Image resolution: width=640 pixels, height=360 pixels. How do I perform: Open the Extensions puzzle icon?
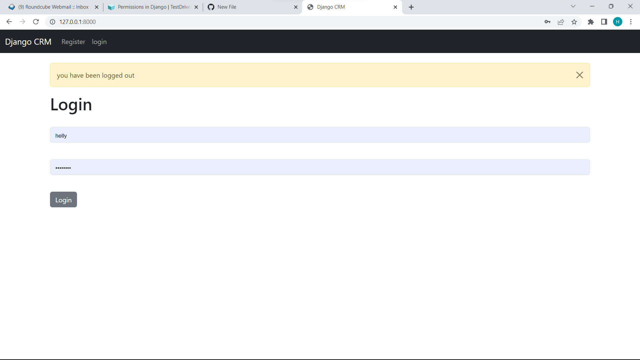click(x=591, y=22)
